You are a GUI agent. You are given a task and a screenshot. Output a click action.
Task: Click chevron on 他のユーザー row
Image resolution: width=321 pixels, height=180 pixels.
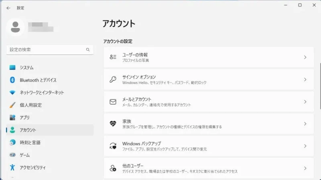click(305, 168)
